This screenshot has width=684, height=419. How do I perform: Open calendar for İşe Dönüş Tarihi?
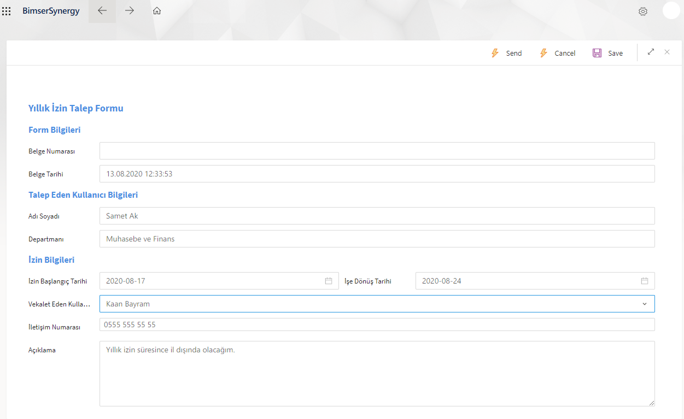pyautogui.click(x=645, y=281)
